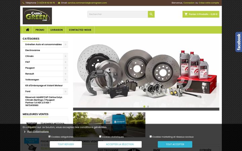Open the Electrovanne category
Viewport: 242px width, 151px height.
pyautogui.click(x=33, y=50)
